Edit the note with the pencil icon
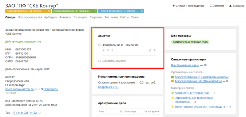Image resolution: width=246 pixels, height=117 pixels. [150, 50]
